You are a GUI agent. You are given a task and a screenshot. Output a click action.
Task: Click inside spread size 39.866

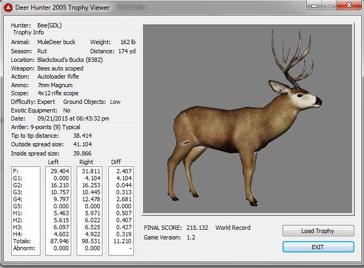click(82, 153)
